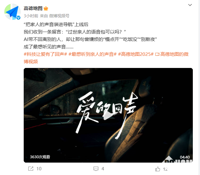The width and height of the screenshot is (200, 175).
Task: Click the like count 12
Action: pyautogui.click(x=165, y=169)
